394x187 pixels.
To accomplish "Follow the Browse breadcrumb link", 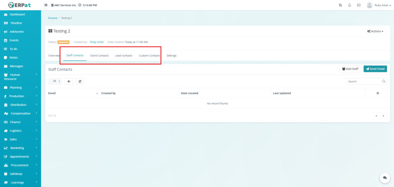I will [x=53, y=18].
